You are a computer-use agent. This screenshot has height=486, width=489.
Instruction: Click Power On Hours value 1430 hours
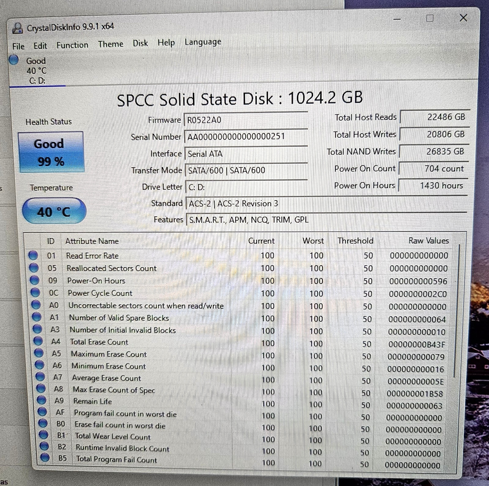(x=433, y=185)
